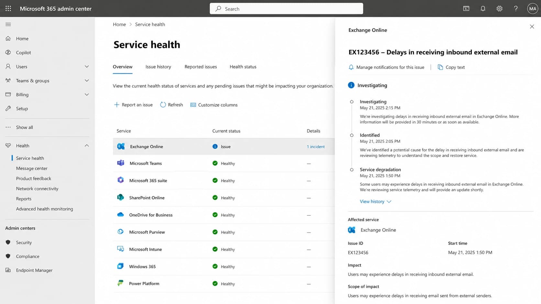Image resolution: width=541 pixels, height=304 pixels.
Task: Click the Microsoft Purview icon
Action: click(x=121, y=232)
